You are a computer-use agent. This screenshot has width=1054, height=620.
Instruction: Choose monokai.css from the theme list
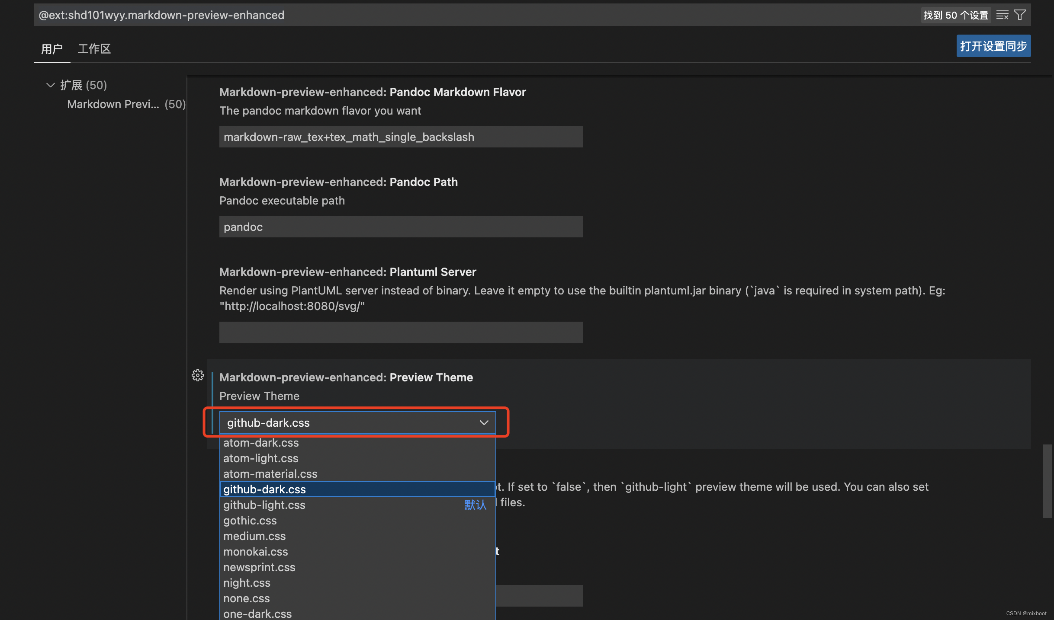click(x=255, y=551)
